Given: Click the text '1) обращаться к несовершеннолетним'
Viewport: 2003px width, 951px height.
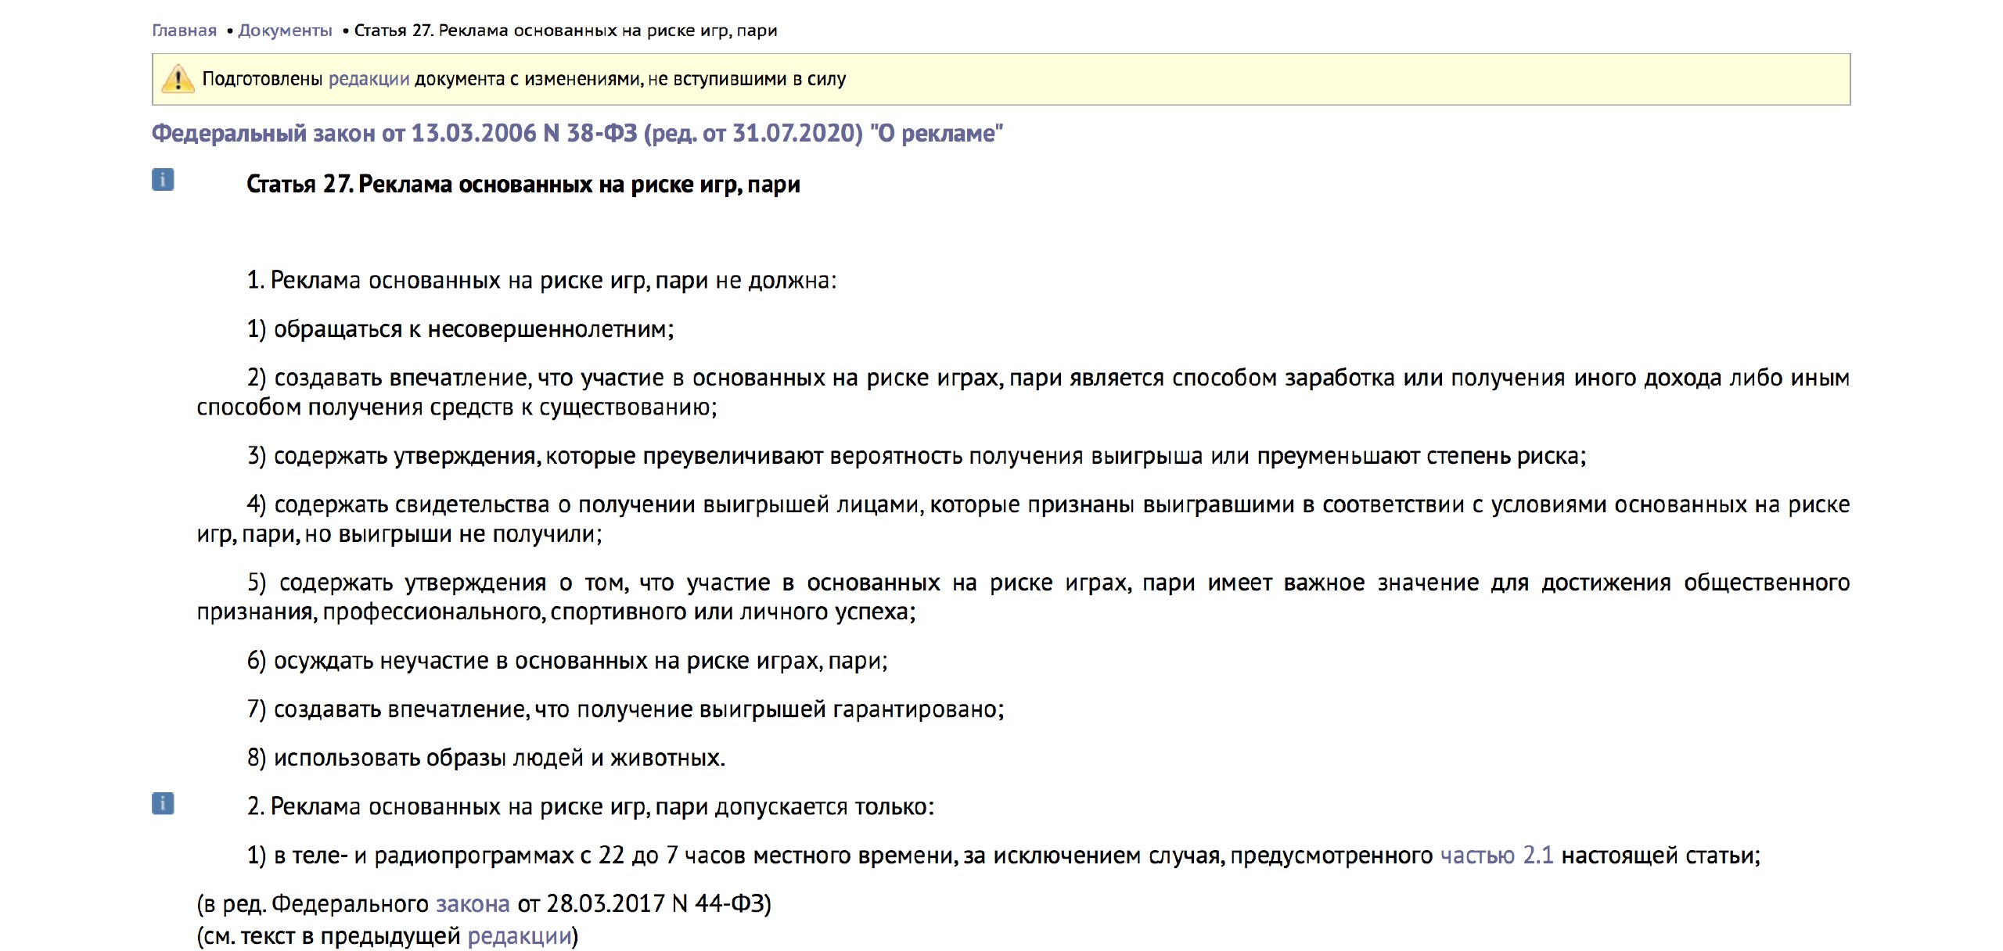Looking at the screenshot, I should (x=458, y=329).
